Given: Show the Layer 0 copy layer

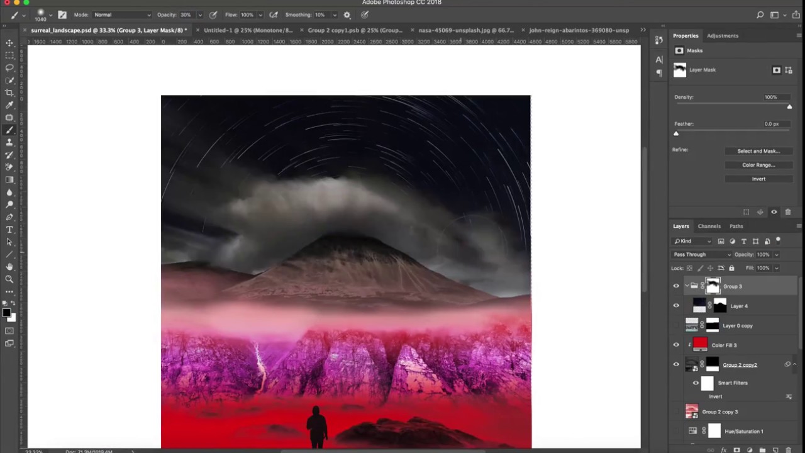Looking at the screenshot, I should click(x=676, y=325).
